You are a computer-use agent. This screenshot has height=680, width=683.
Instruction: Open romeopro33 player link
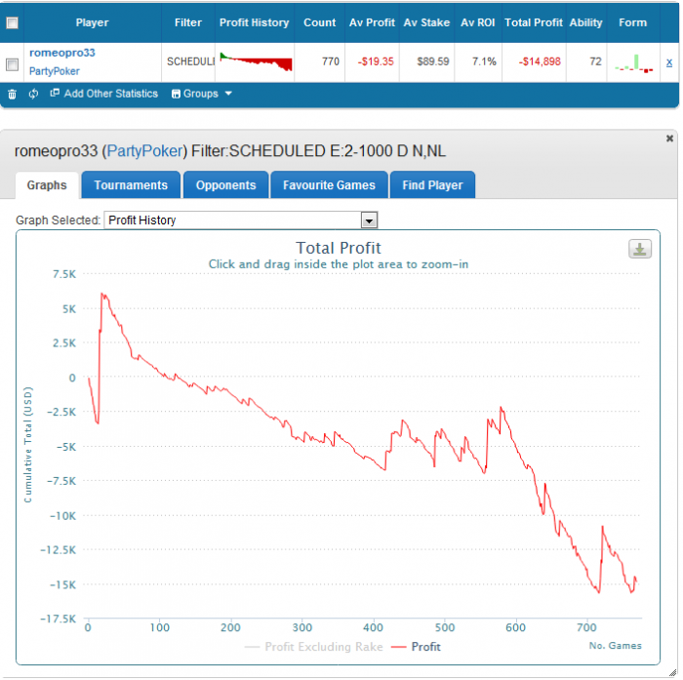tap(61, 53)
